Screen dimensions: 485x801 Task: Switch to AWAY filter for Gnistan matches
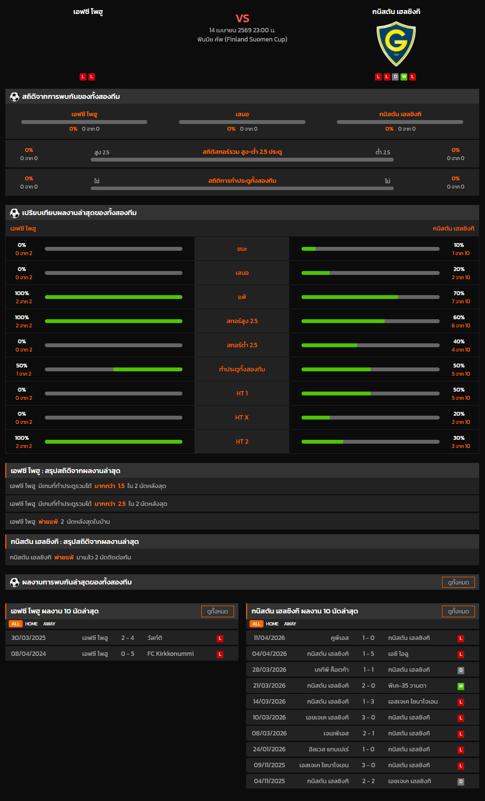(290, 624)
